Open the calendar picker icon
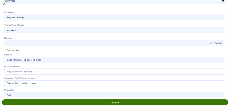The image size is (229, 107). point(223,1)
